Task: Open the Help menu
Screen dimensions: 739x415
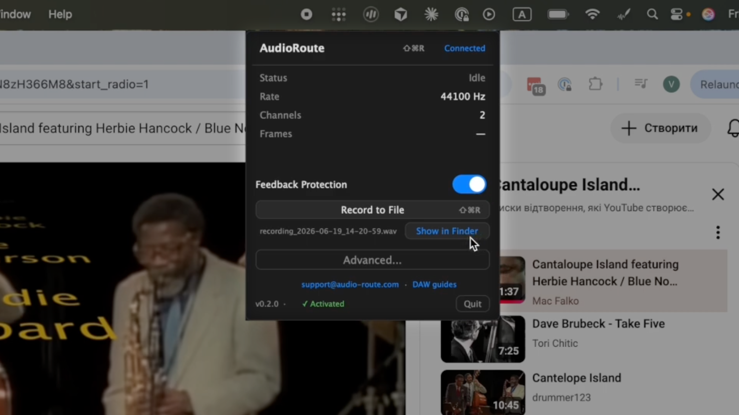Action: (x=60, y=14)
